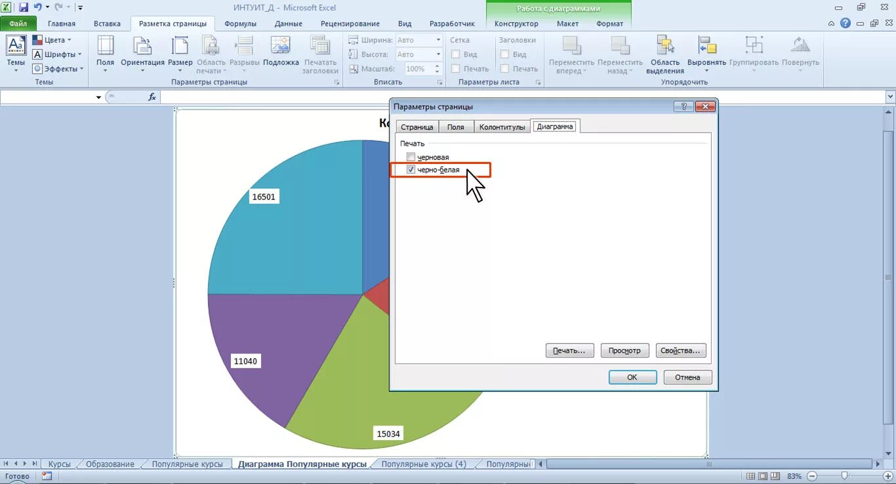Screen dimensions: 896x484
Task: Click the Повернуть rotate icon
Action: [x=800, y=54]
